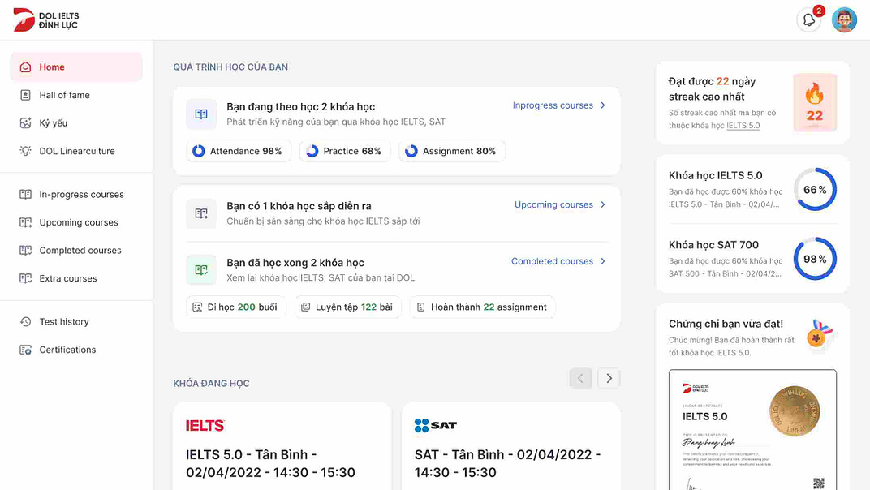Expand Inprogress courses link arrow
The height and width of the screenshot is (490, 870).
click(602, 105)
